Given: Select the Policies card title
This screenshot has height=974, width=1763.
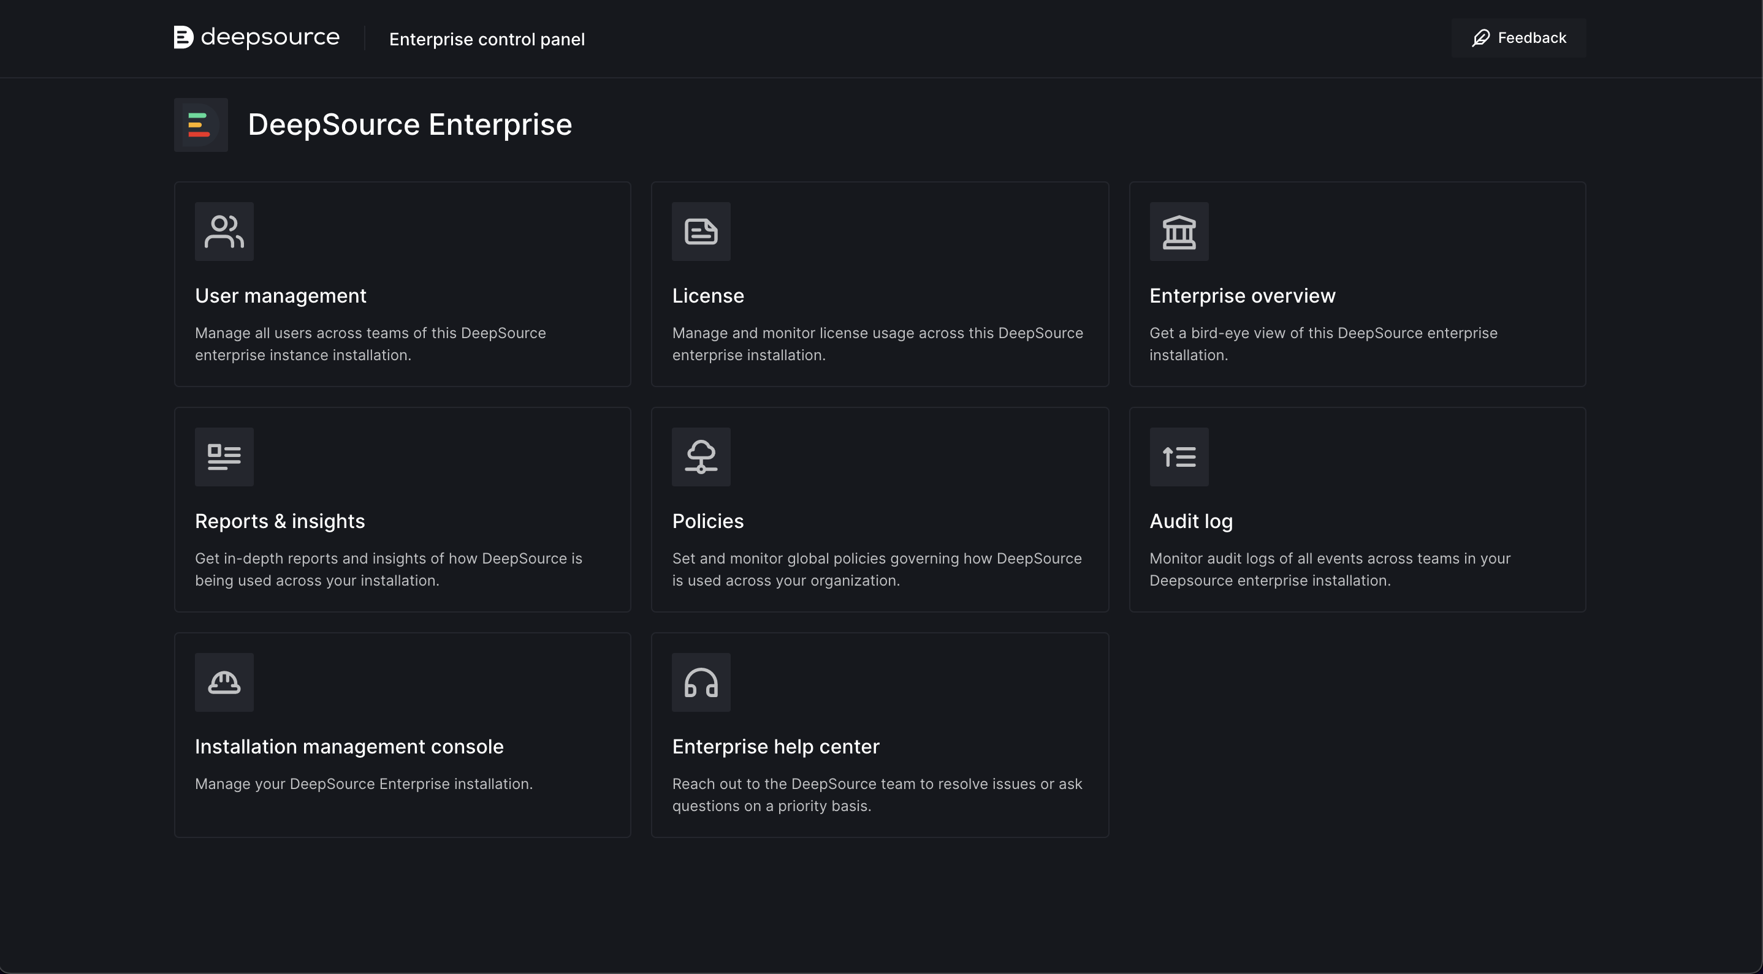Looking at the screenshot, I should [707, 521].
